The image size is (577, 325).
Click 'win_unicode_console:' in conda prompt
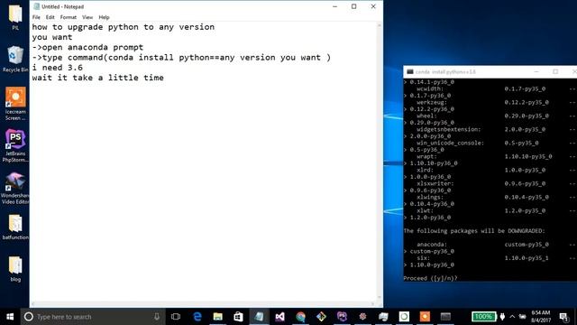point(451,143)
